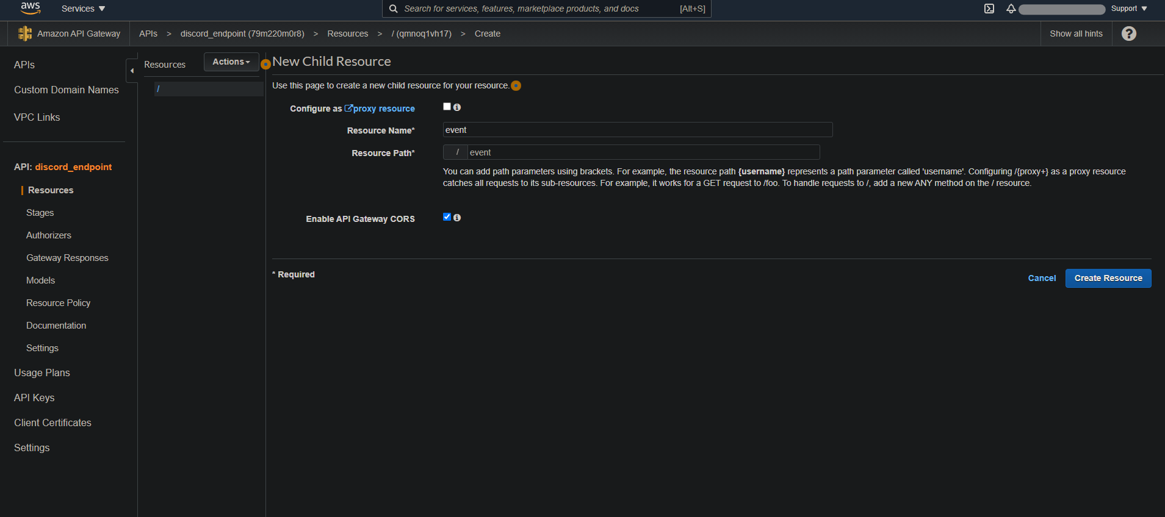Click the Create breadcrumb text
1165x517 pixels.
tap(488, 34)
